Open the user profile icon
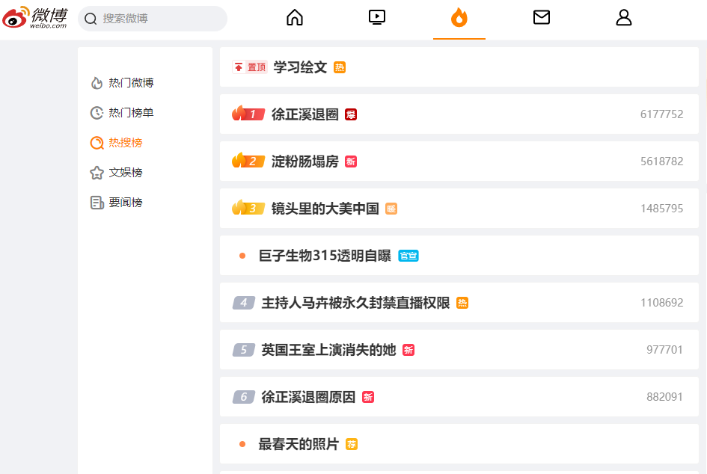 tap(624, 17)
